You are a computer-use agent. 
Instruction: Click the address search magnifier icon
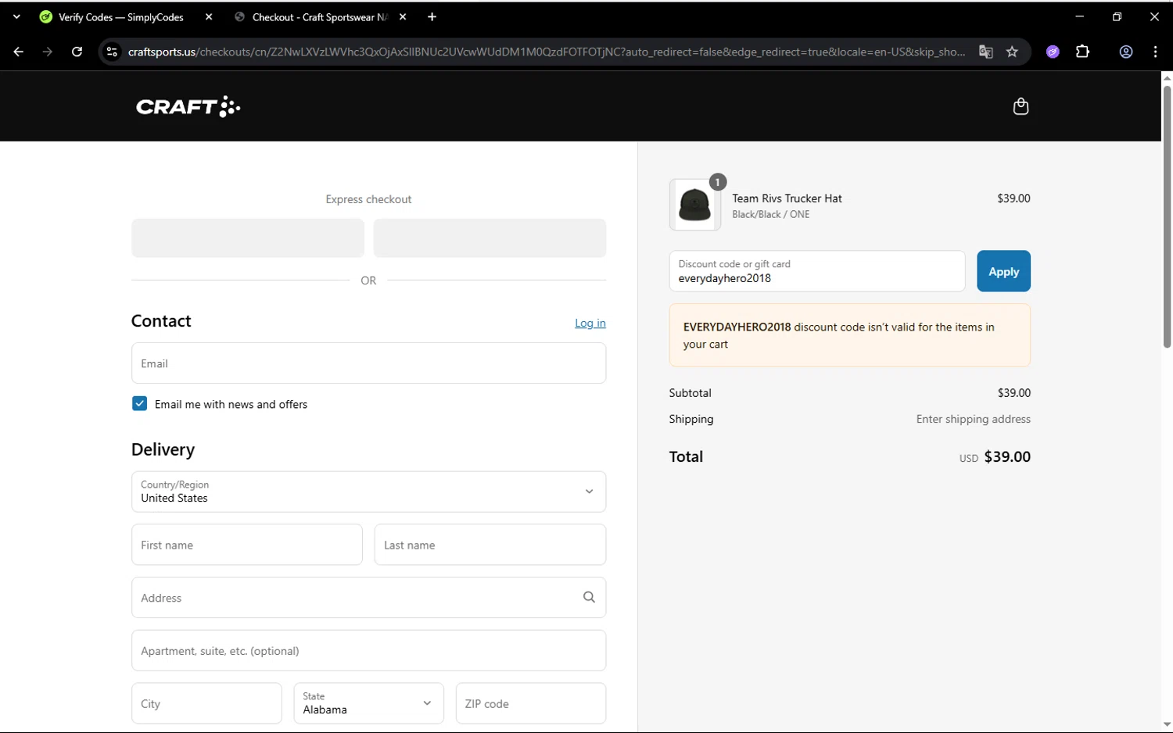click(x=589, y=597)
